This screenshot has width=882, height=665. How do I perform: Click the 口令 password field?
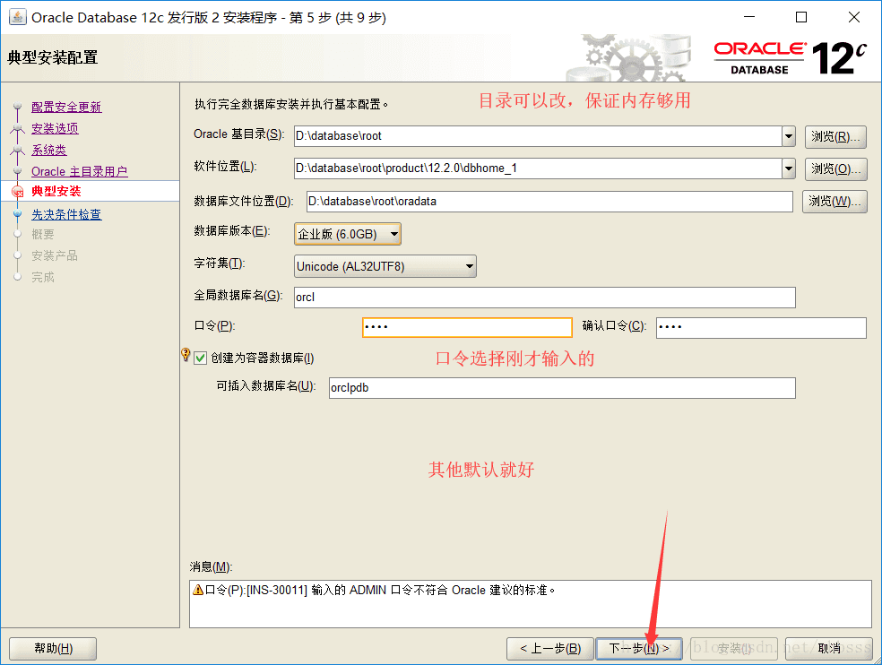point(467,327)
